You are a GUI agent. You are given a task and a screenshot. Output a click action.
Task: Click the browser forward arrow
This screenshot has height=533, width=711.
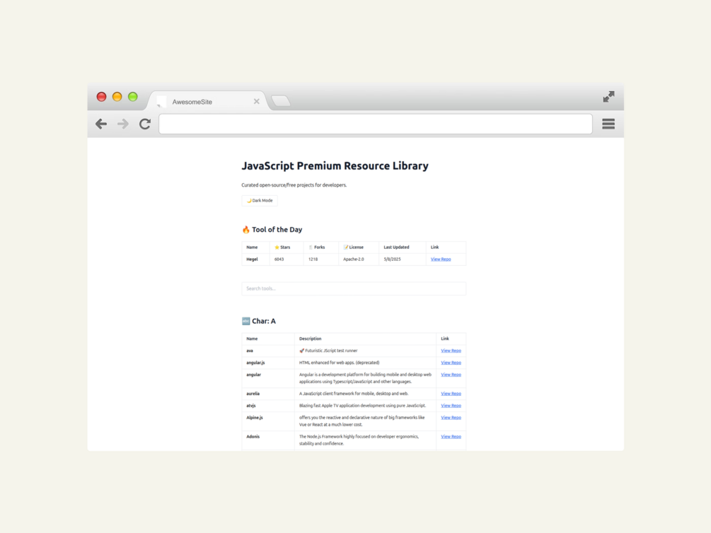tap(123, 124)
